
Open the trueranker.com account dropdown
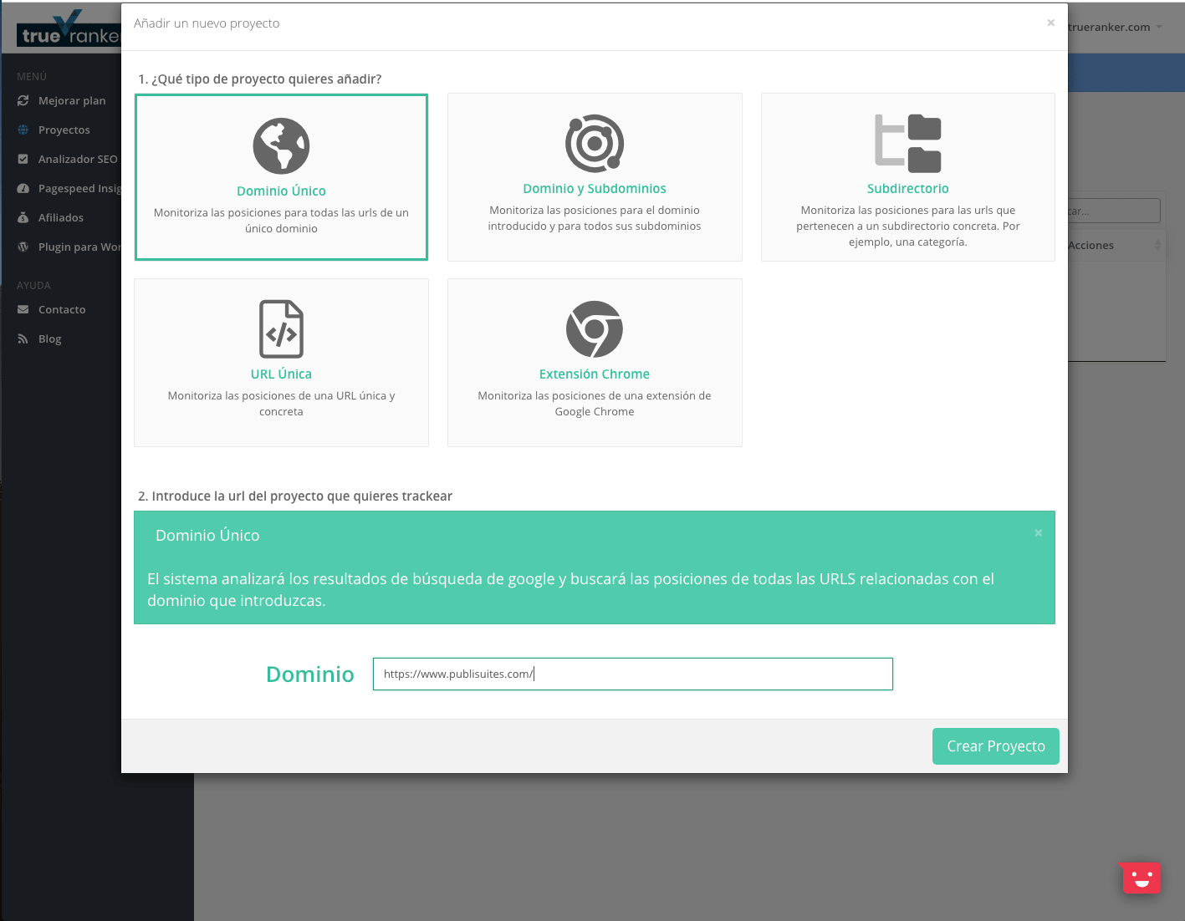pyautogui.click(x=1107, y=27)
